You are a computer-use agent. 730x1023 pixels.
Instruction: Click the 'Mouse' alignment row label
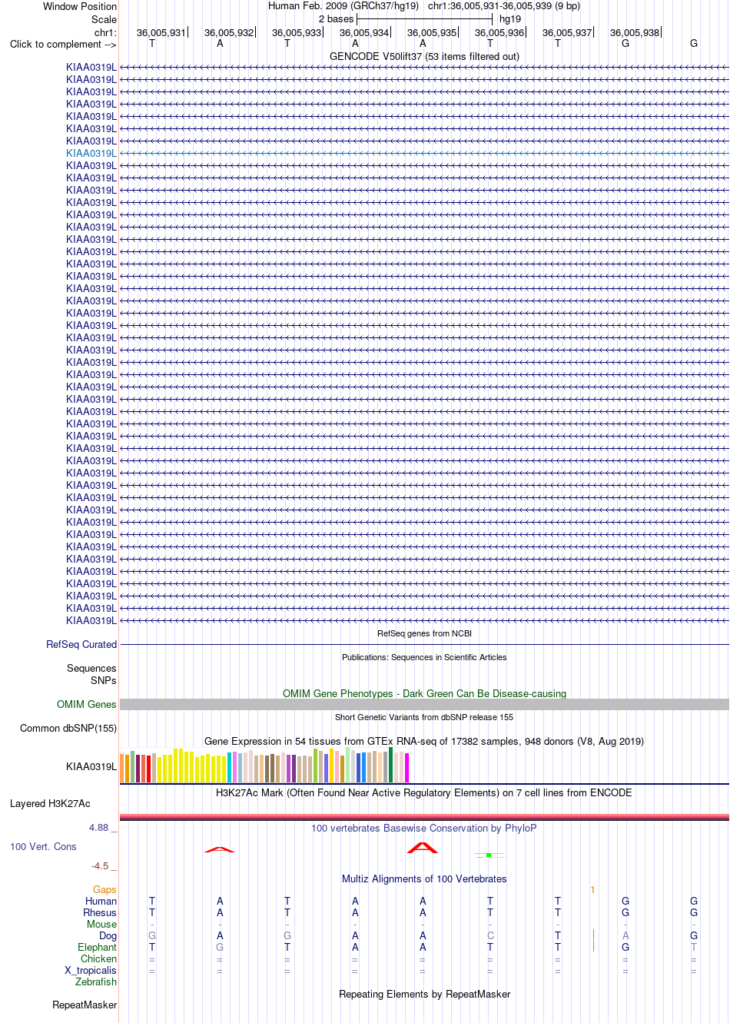[x=102, y=924]
